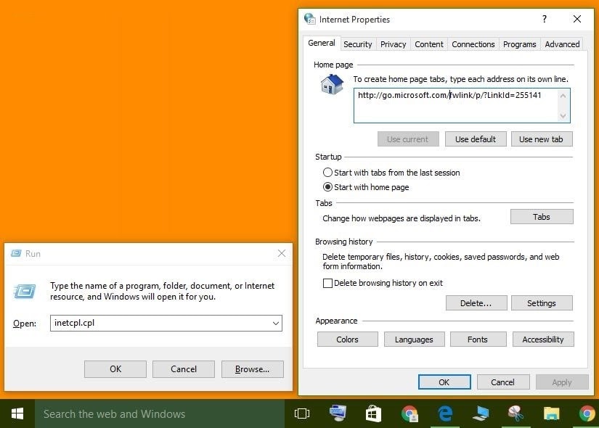Click the Use default button
Image resolution: width=599 pixels, height=428 pixels.
(x=475, y=139)
